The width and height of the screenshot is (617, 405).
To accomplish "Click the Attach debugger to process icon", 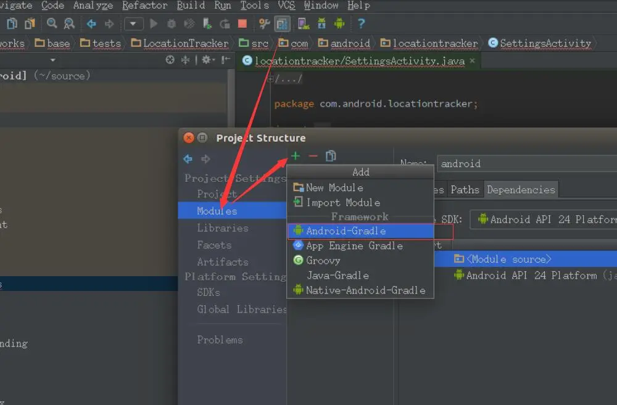I will tap(207, 24).
